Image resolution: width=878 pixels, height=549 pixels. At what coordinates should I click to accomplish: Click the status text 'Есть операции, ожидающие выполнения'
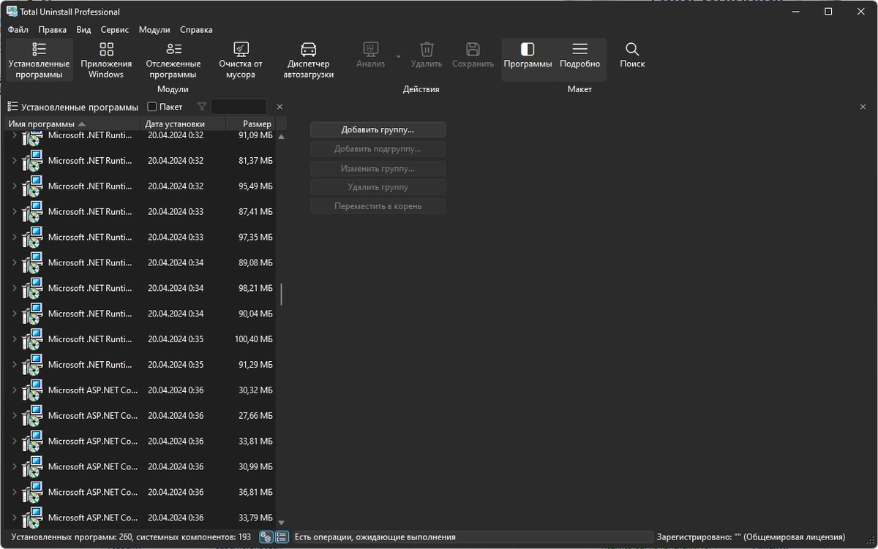(x=375, y=537)
